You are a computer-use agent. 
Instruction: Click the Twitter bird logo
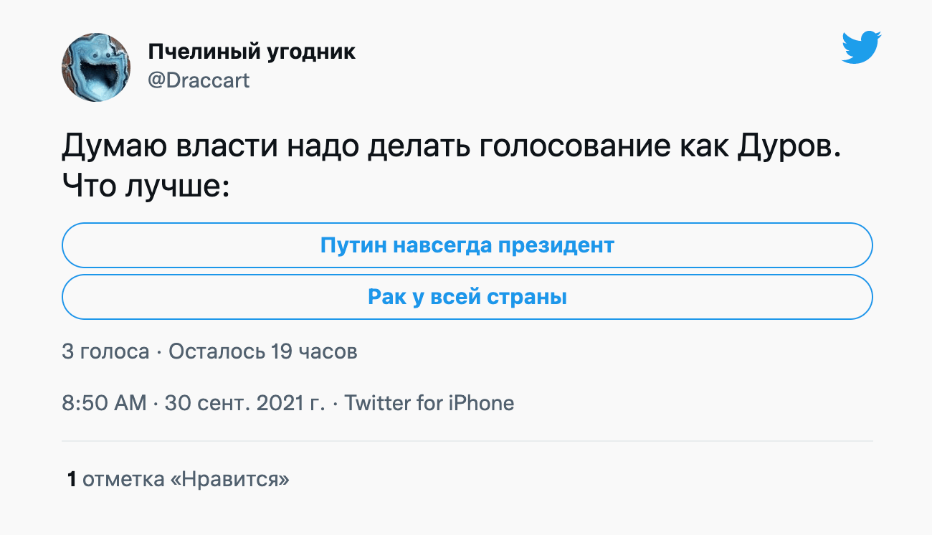[861, 48]
